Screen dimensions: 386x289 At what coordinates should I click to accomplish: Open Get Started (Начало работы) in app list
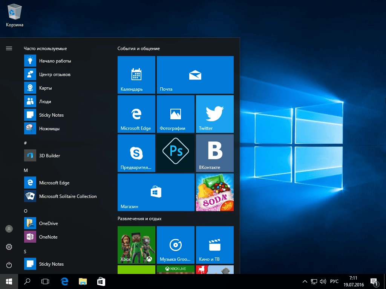(66, 61)
